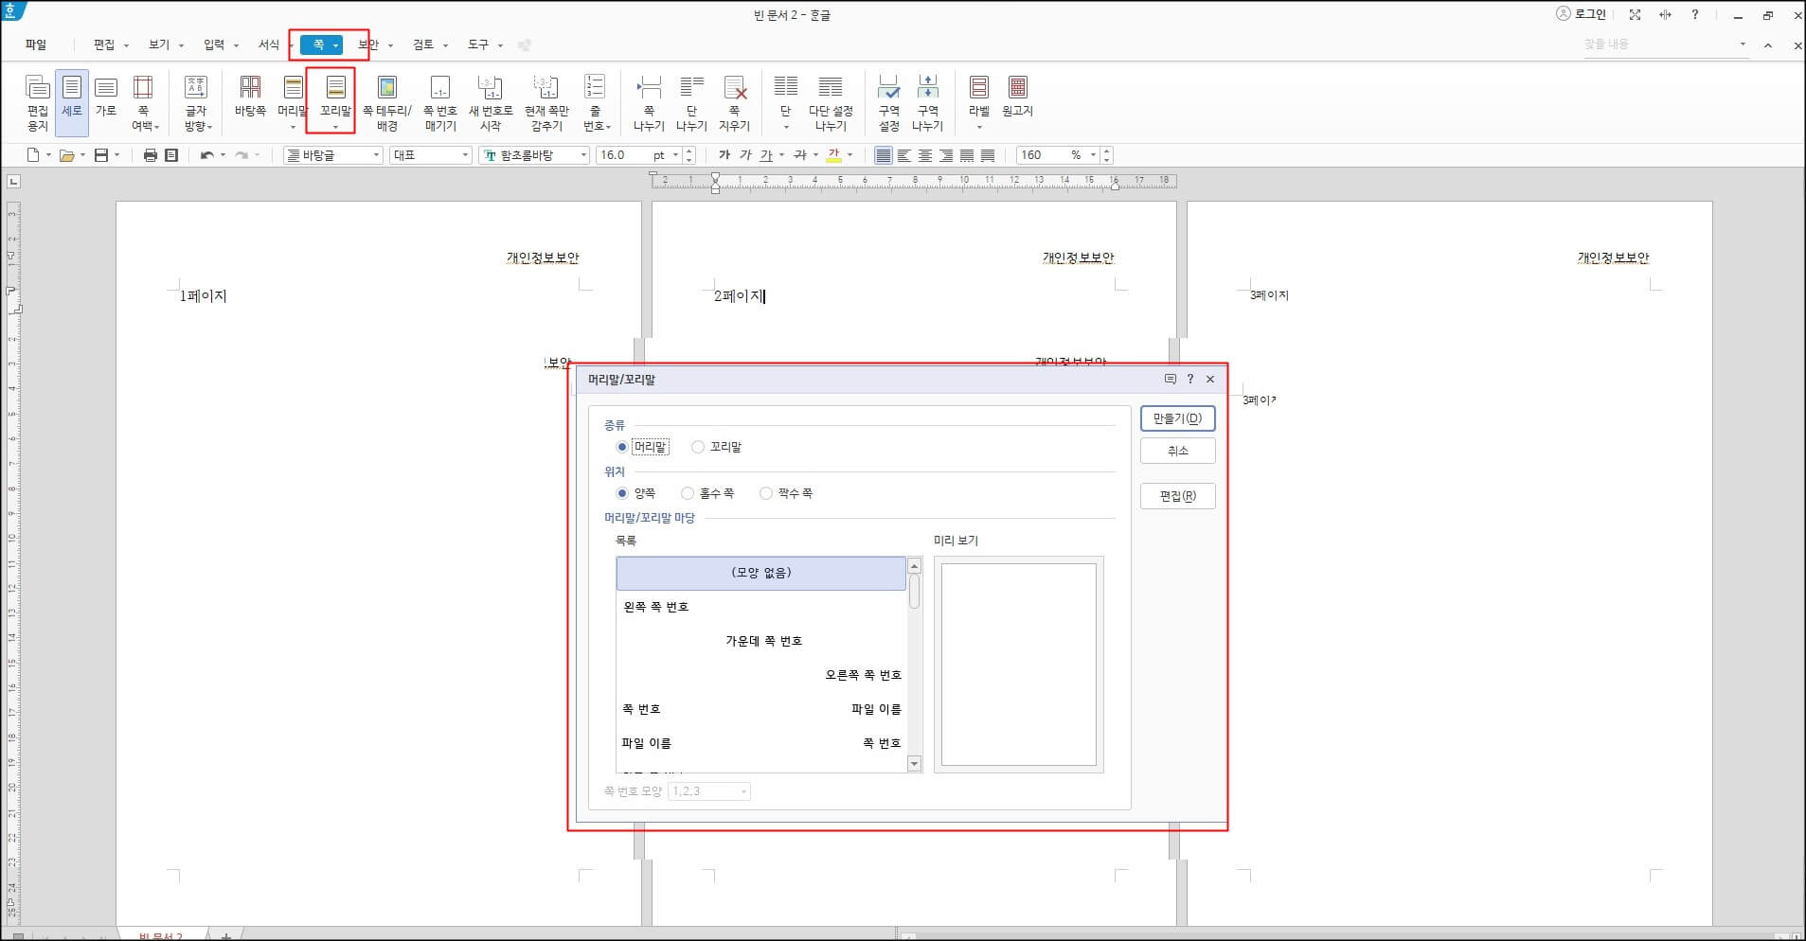Toggle center alignment button

click(925, 155)
